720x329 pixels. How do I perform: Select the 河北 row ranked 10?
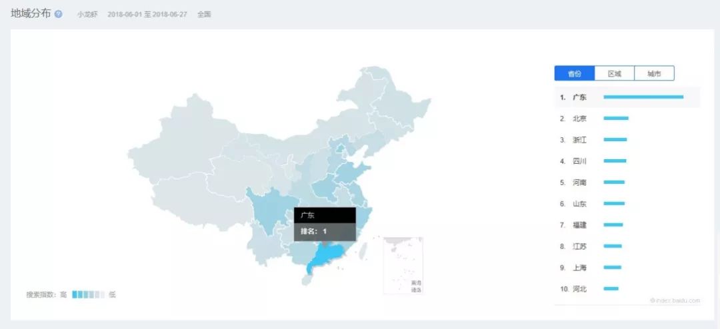coord(627,289)
